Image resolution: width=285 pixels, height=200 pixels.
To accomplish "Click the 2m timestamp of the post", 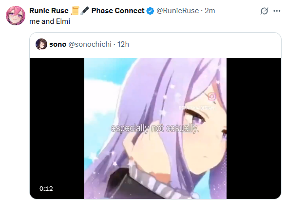I will click(210, 11).
